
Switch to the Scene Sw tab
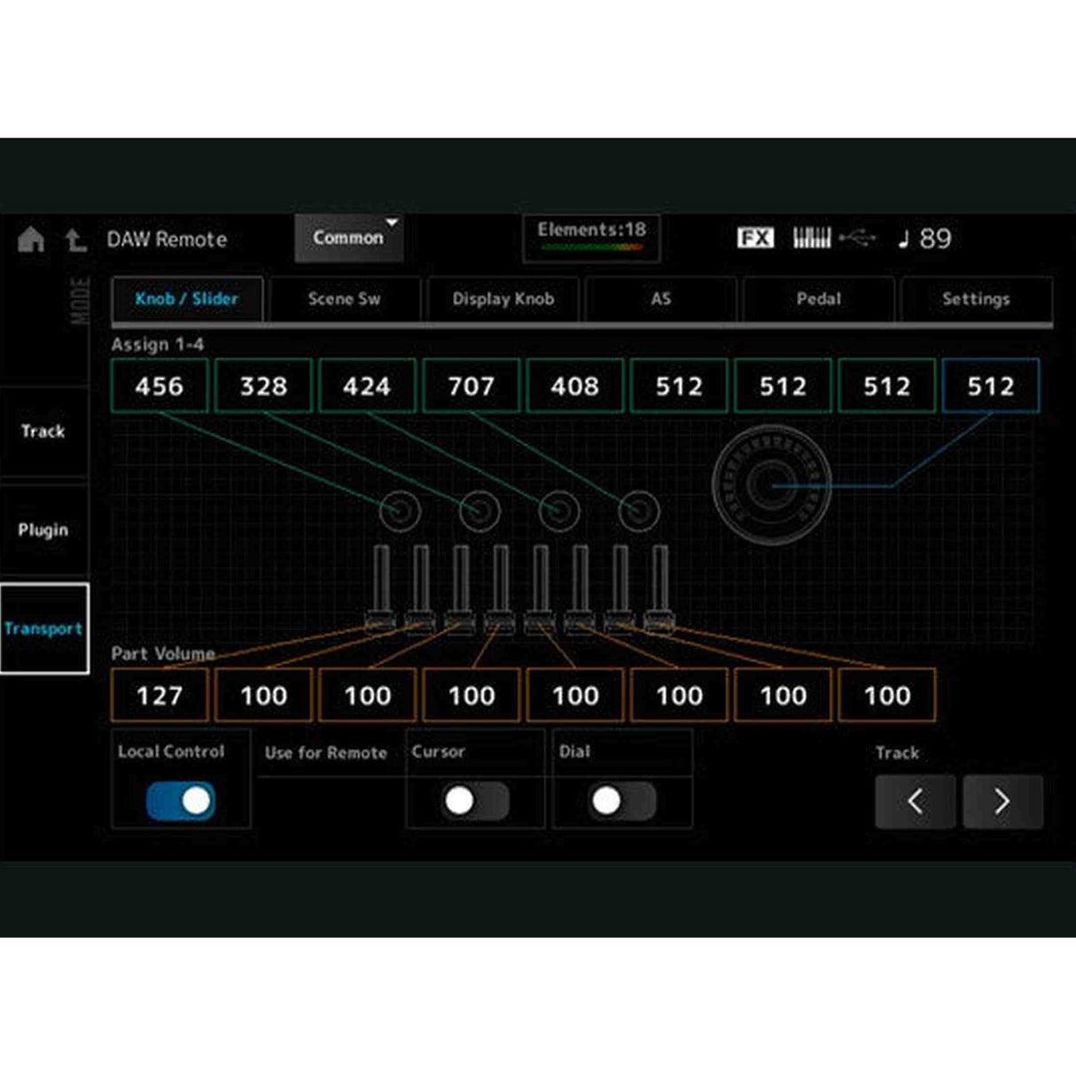pyautogui.click(x=344, y=299)
